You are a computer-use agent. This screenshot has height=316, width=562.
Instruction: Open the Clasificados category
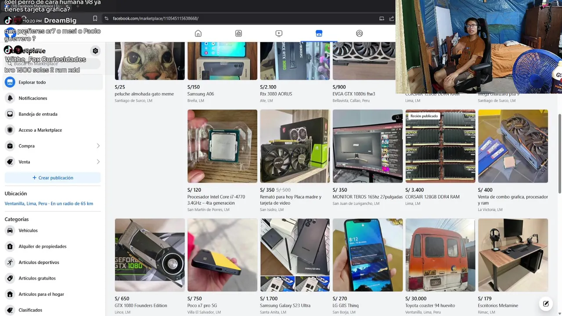[x=53, y=310]
